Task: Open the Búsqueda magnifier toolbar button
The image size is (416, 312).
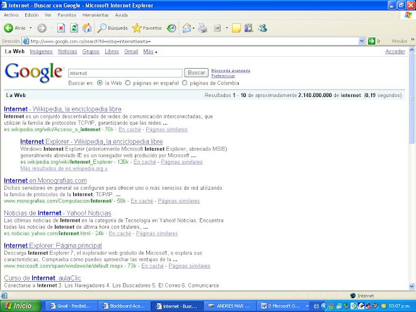Action: tap(112, 28)
